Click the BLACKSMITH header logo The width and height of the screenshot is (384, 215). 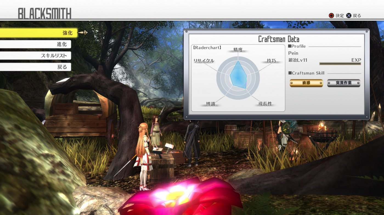pyautogui.click(x=44, y=12)
